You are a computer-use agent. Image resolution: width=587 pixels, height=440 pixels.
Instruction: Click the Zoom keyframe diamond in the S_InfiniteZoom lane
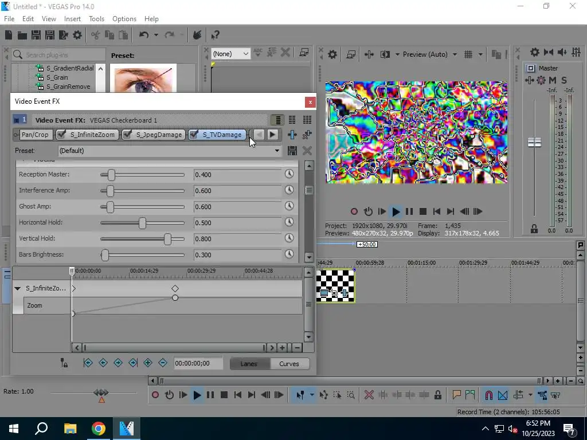(x=175, y=289)
